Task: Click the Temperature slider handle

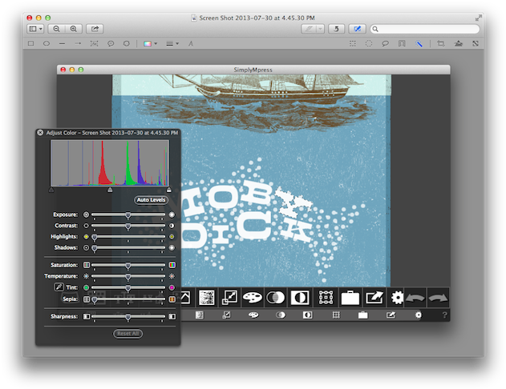Action: 128,277
